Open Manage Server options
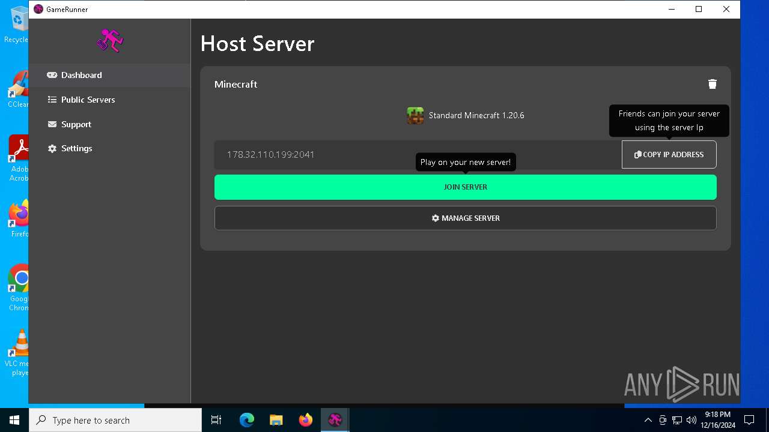Screen dimensions: 769x432 point(466,218)
